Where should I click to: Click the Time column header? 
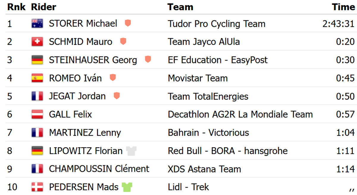(x=343, y=7)
